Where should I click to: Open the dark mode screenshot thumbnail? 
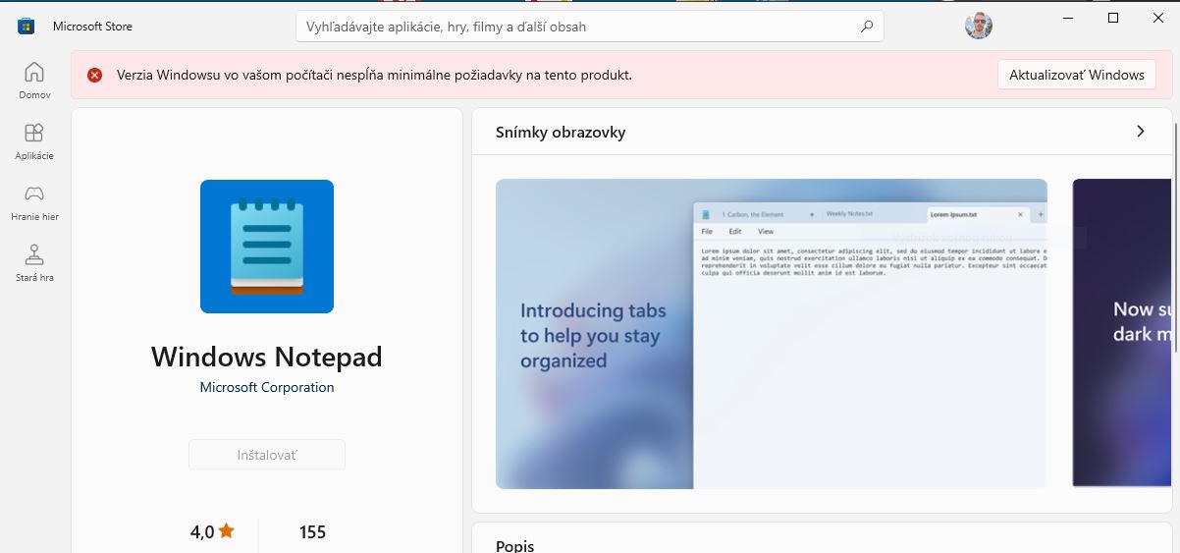coord(1122,334)
